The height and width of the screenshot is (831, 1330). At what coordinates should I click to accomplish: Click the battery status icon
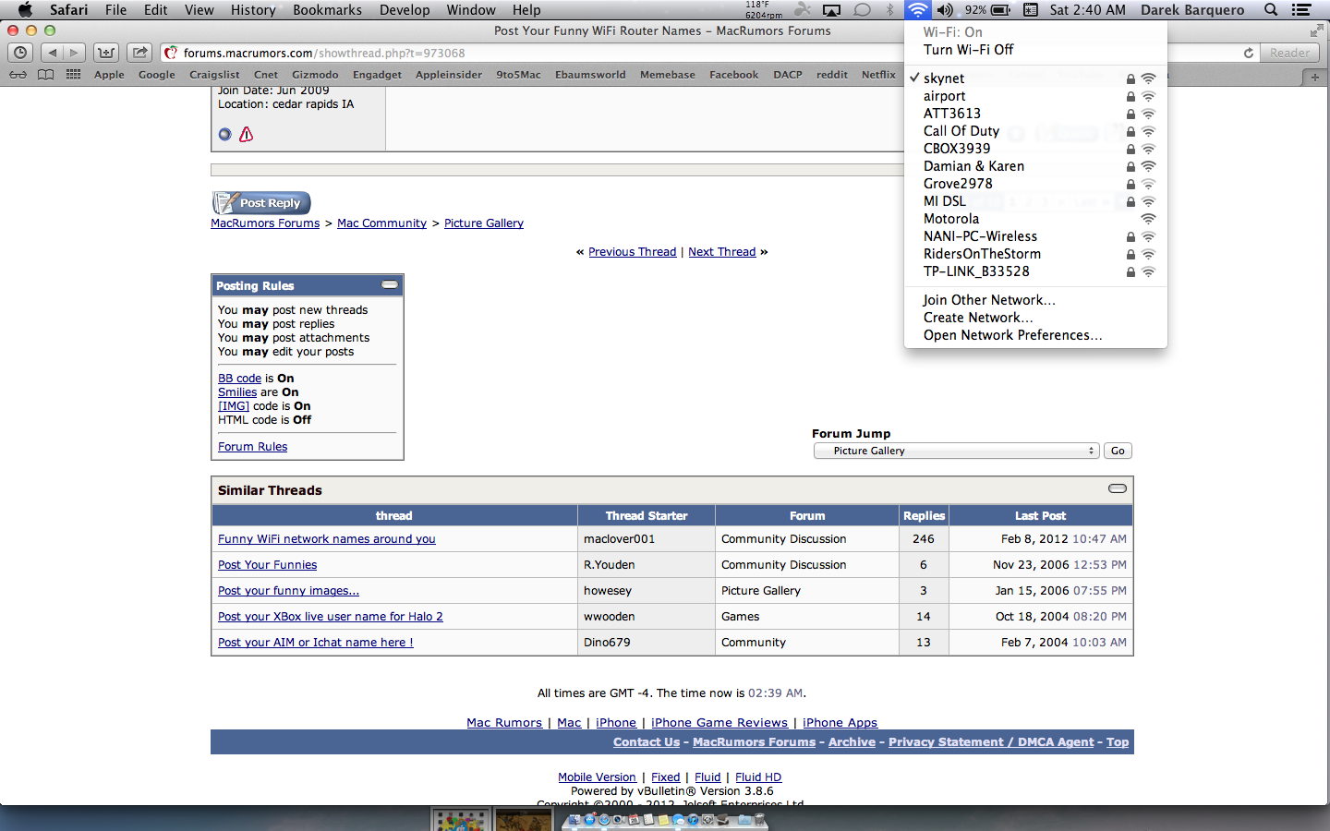point(1000,10)
